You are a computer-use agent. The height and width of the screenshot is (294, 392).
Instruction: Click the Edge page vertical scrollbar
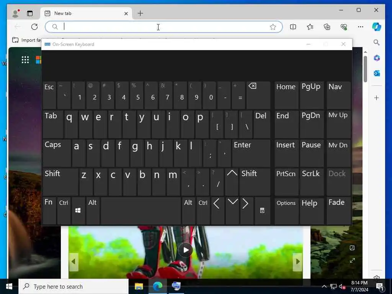tap(365, 69)
